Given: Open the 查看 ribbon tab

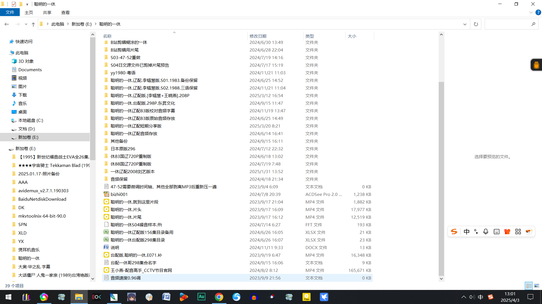Looking at the screenshot, I should [65, 12].
